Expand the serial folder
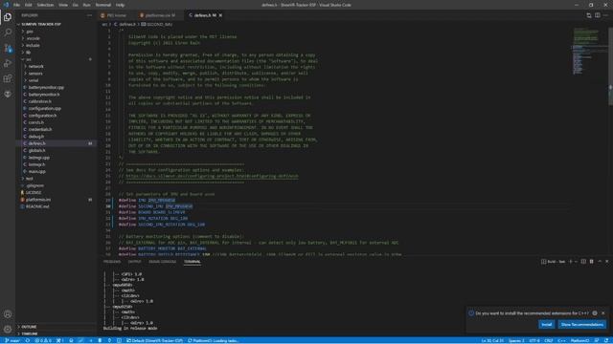This screenshot has width=613, height=344. coord(34,80)
